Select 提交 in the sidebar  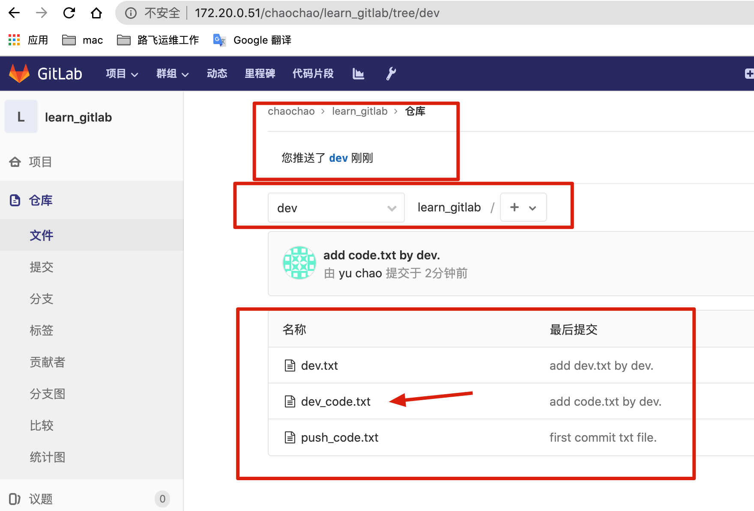42,267
